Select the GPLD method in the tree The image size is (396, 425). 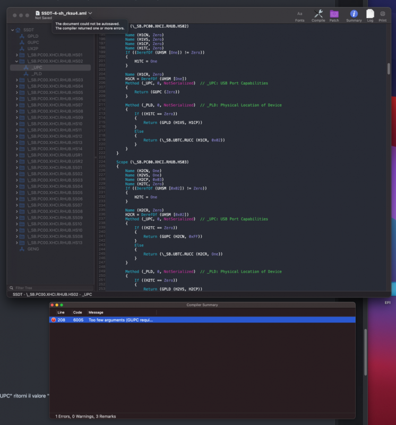(32, 36)
